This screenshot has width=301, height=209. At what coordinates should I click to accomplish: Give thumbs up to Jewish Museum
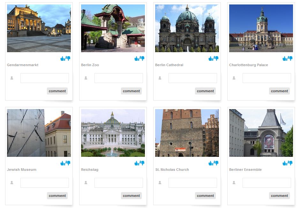pos(63,163)
